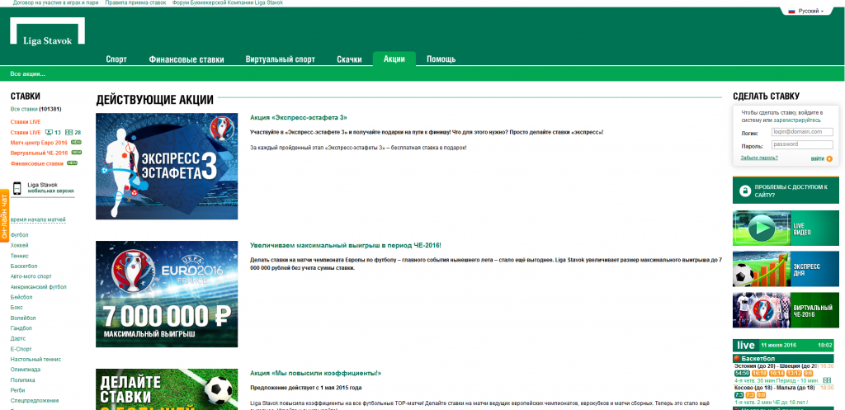Select Авто-мото спорт in sports list
The image size is (845, 410).
point(31,276)
